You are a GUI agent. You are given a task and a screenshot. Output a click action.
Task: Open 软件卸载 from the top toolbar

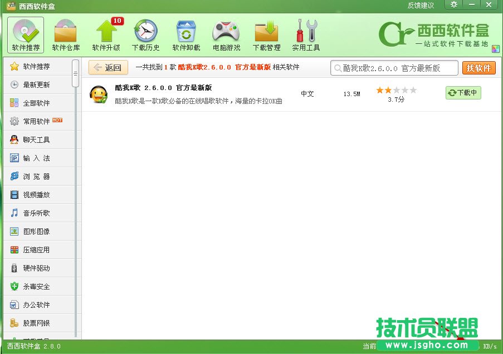(x=185, y=33)
